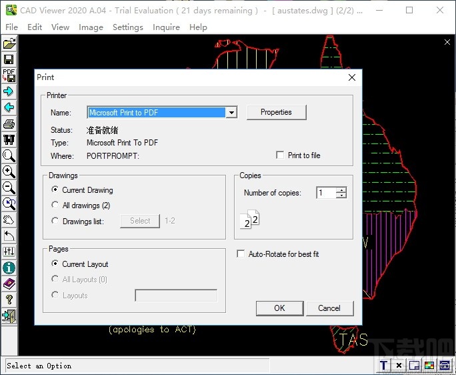Click the layout window icon in status bar
Viewport: 456px width, 375px height.
(x=414, y=365)
